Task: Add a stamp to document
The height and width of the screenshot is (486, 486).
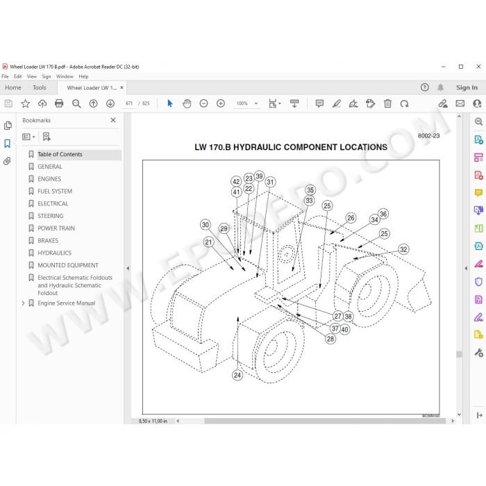Action: 370,103
